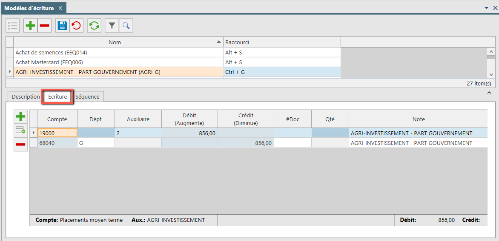Click the Crédit cell 856,00 in the 68040 row
The width and height of the screenshot is (499, 241).
click(246, 143)
